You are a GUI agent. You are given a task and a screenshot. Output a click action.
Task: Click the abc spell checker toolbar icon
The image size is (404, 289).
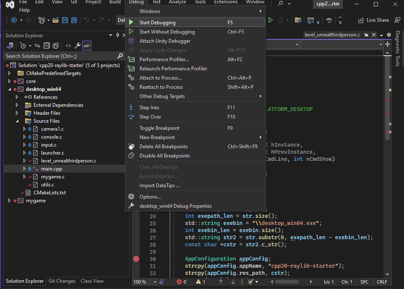coord(329,20)
